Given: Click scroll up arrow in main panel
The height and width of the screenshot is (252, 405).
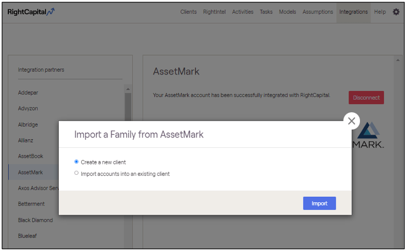Looking at the screenshot, I should pyautogui.click(x=398, y=60).
